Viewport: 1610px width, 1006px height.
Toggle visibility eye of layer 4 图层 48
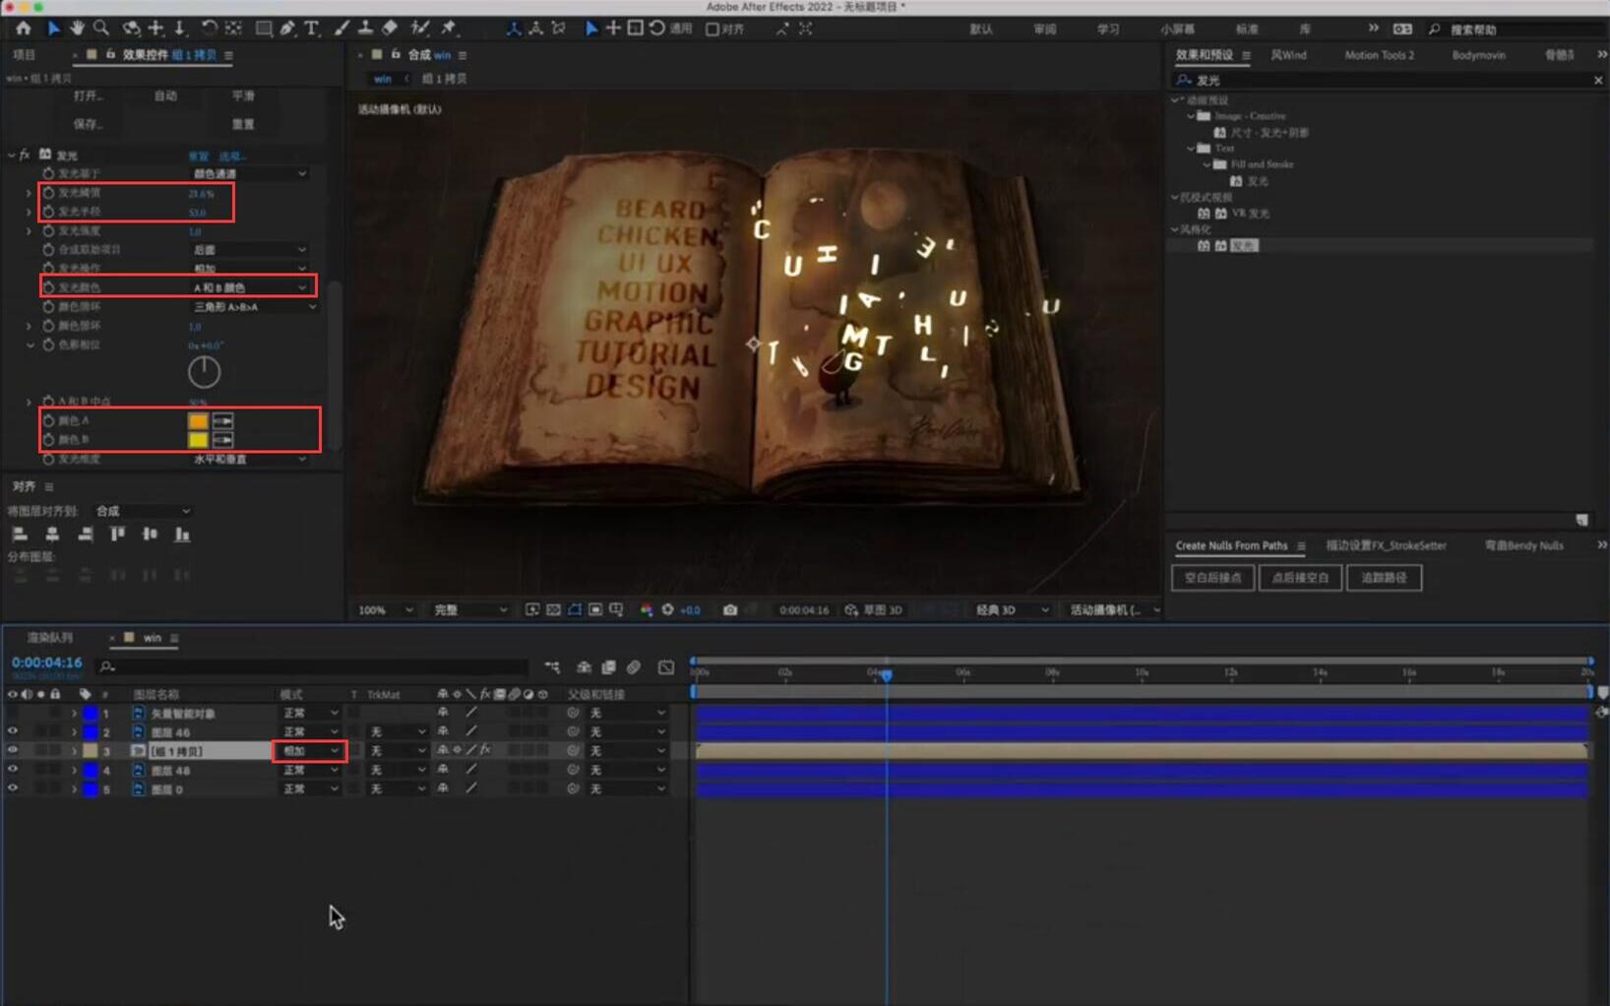[13, 770]
